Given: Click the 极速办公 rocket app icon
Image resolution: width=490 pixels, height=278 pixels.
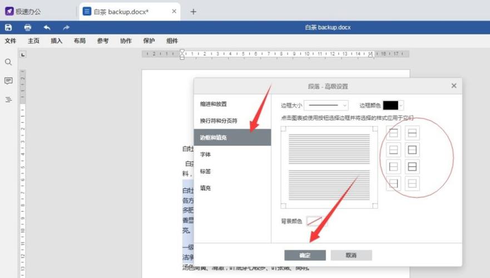Looking at the screenshot, I should (9, 12).
